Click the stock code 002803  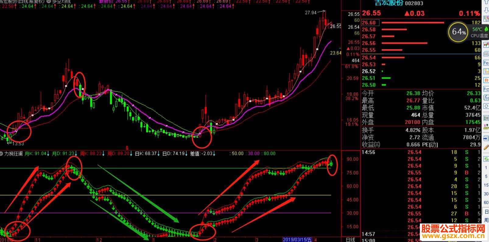point(414,3)
